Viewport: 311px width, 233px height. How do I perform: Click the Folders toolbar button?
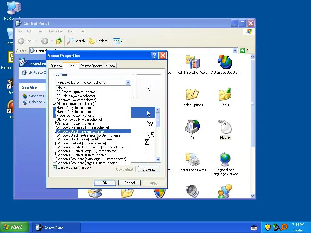click(98, 41)
